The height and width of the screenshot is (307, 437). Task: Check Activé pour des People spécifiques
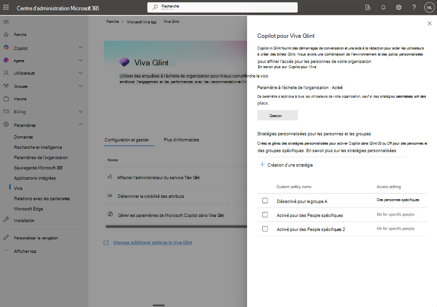265,216
